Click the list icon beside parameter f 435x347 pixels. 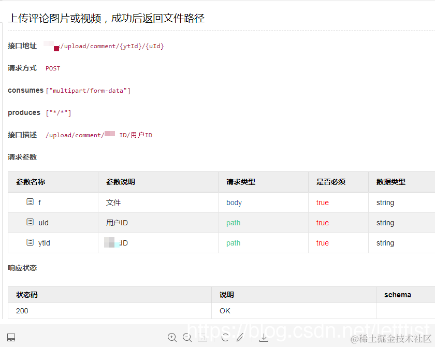(x=30, y=201)
